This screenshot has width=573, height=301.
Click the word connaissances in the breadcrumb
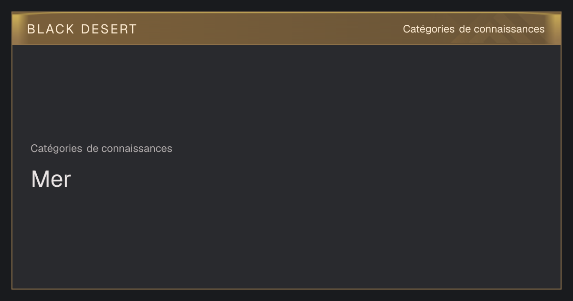pos(137,149)
